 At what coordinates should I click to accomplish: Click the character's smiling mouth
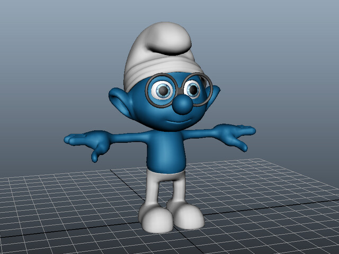tap(179, 121)
